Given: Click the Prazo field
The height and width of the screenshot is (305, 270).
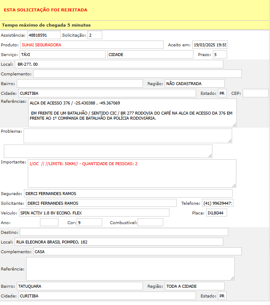Looking at the screenshot, I should pos(220,54).
